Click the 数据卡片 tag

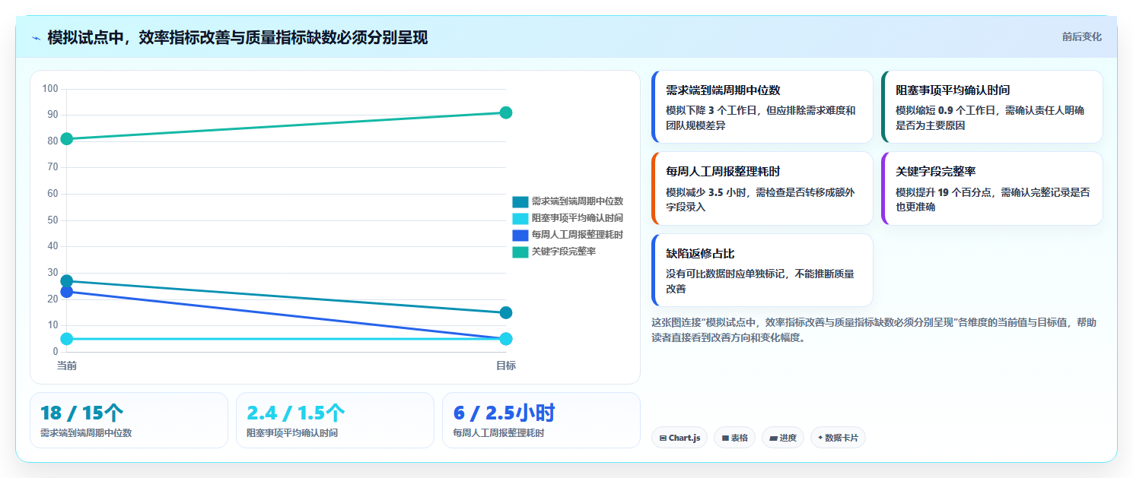pyautogui.click(x=838, y=438)
